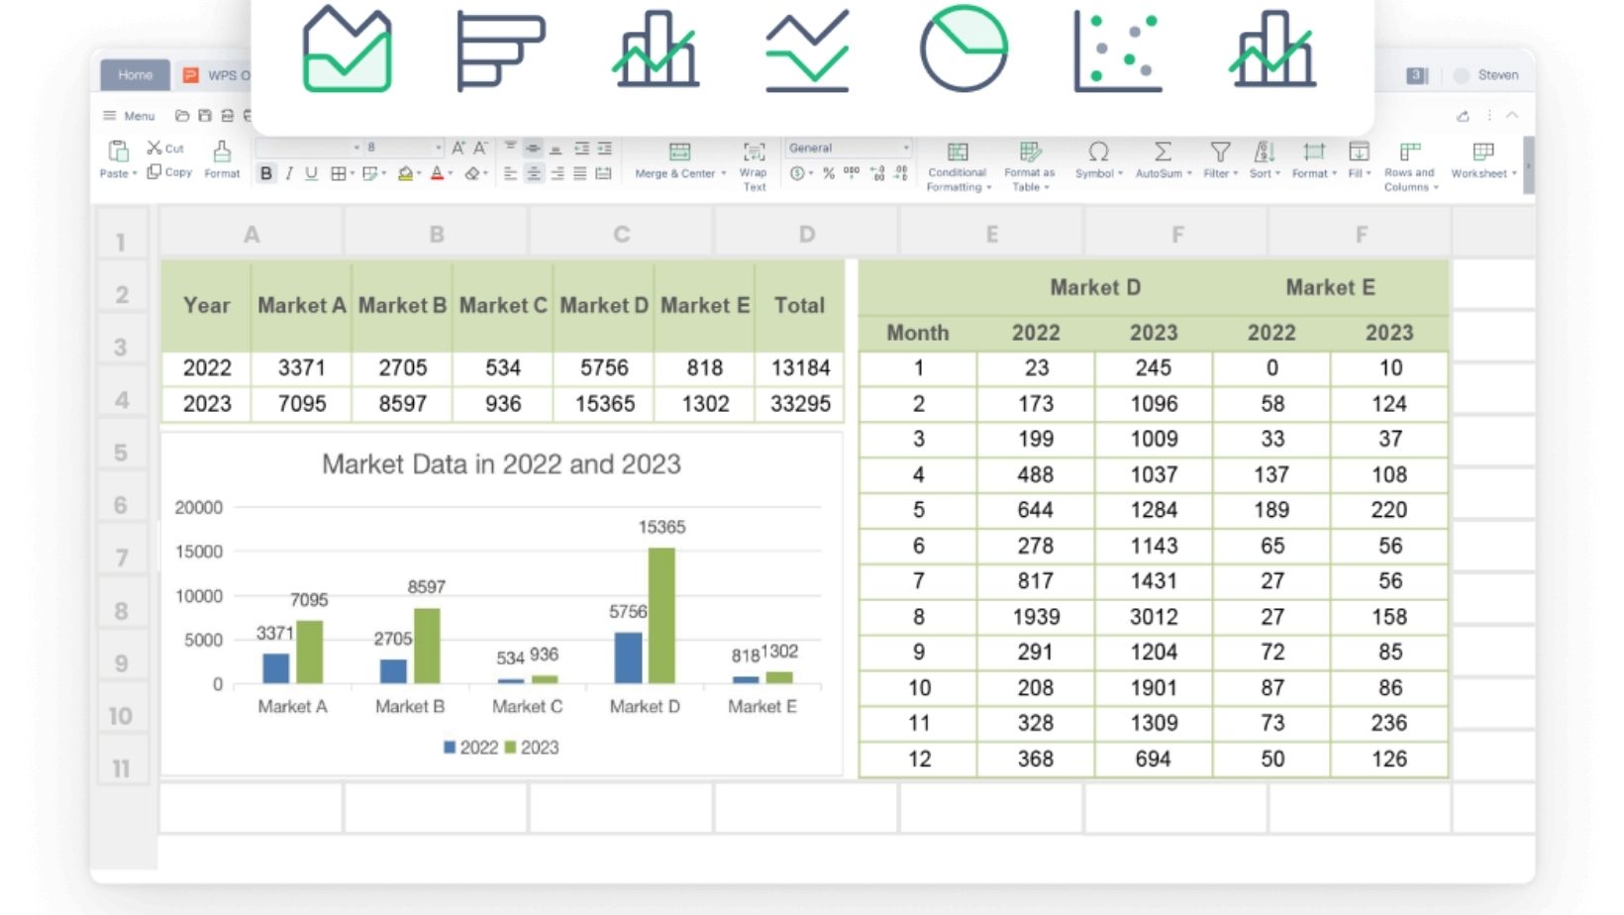This screenshot has width=1624, height=915.
Task: Toggle underline formatting
Action: [x=311, y=173]
